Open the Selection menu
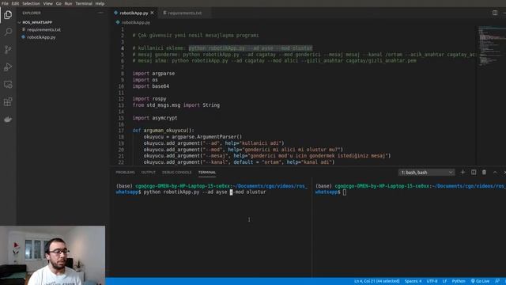This screenshot has height=285, width=506. point(31,3)
